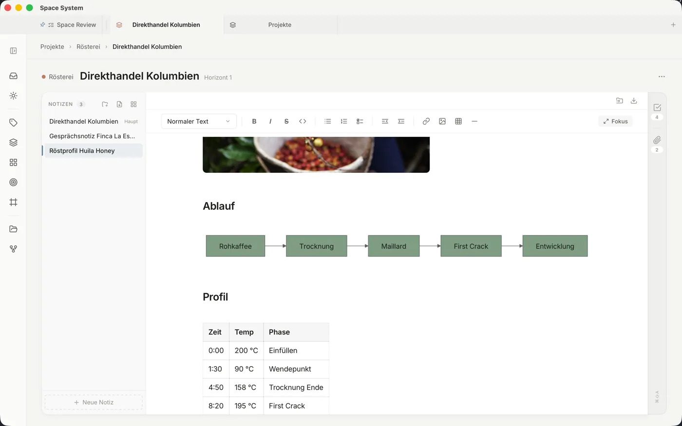Go to Rösterei in the breadcrumb
Image resolution: width=682 pixels, height=426 pixels.
click(x=88, y=47)
